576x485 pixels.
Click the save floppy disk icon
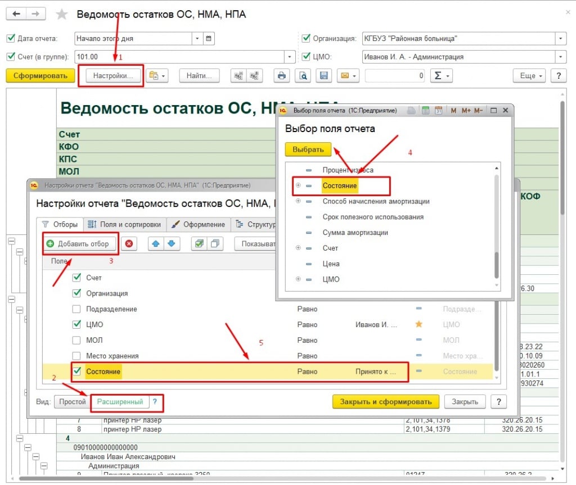pyautogui.click(x=323, y=76)
